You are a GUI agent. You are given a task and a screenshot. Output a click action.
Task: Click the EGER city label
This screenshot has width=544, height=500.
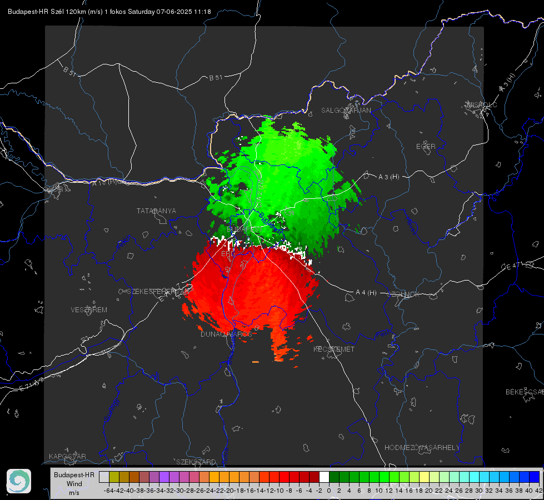426,147
